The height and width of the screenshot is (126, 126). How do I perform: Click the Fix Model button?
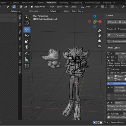[x=116, y=35]
